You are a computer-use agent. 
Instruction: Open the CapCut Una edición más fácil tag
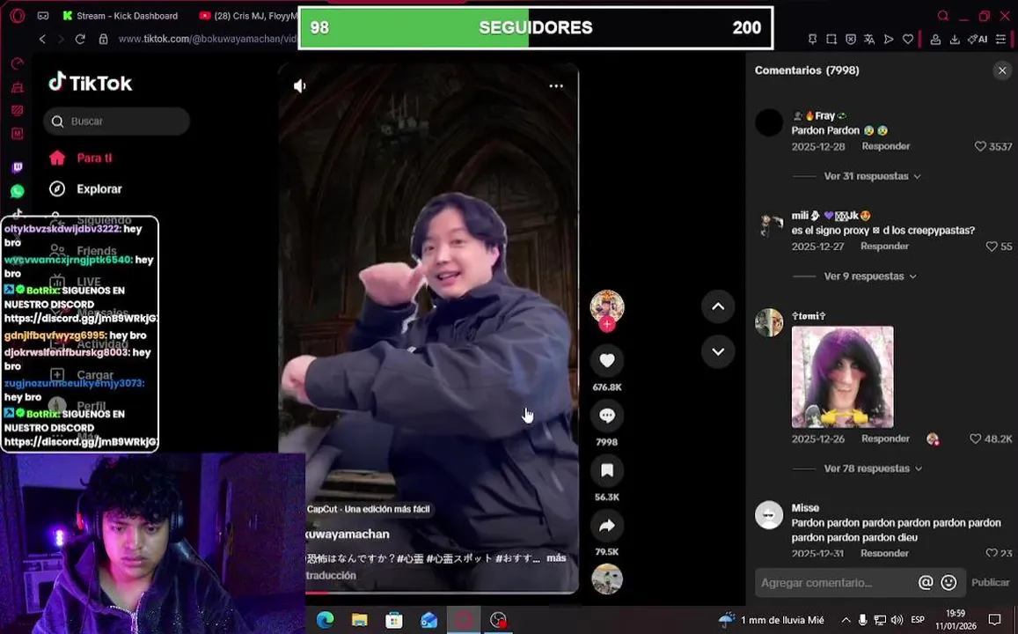[368, 509]
